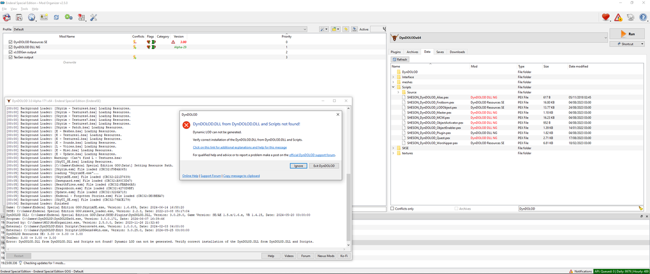This screenshot has width=650, height=274.
Task: Switch to the Plugins tab
Action: tap(396, 52)
